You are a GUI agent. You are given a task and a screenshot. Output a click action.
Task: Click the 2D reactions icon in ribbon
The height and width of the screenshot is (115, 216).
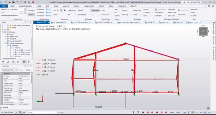click(x=58, y=11)
